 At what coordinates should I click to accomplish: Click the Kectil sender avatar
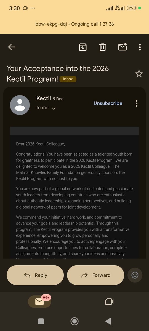point(20,105)
